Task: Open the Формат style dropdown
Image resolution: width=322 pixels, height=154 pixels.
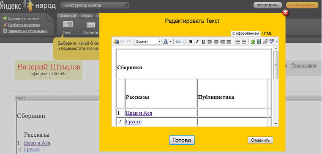Action: [x=148, y=42]
